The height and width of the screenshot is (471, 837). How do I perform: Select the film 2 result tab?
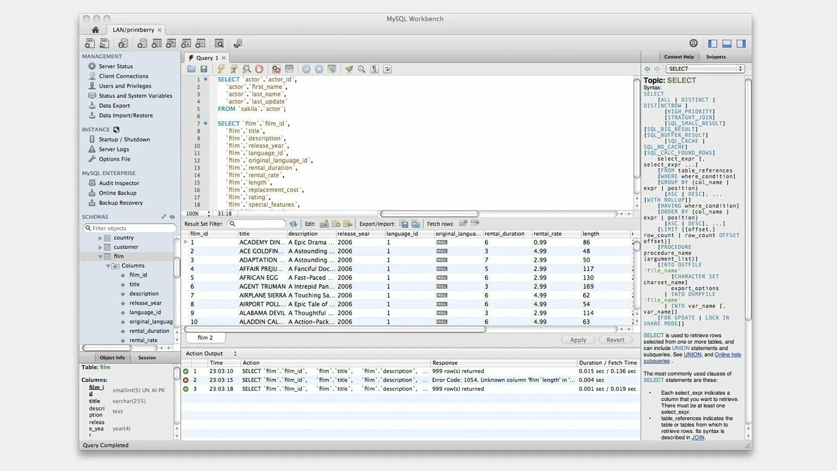point(205,338)
